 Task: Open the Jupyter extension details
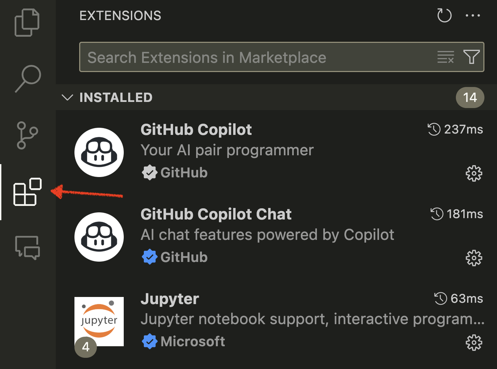pos(276,321)
